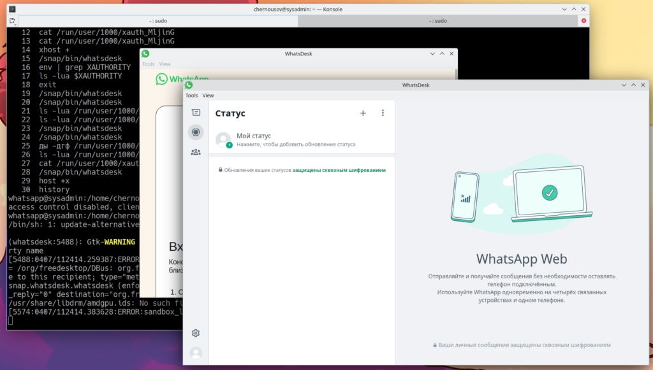Open the settings gear in WhatsDesk sidebar
Screen dimensions: 653x370
click(196, 333)
